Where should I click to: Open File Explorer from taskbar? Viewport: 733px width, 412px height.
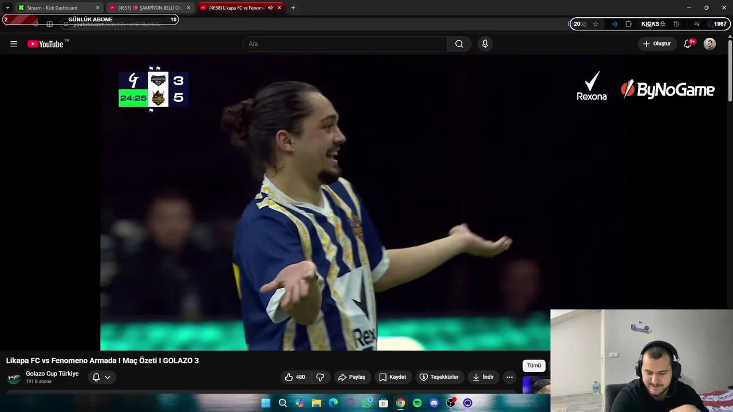coord(316,403)
